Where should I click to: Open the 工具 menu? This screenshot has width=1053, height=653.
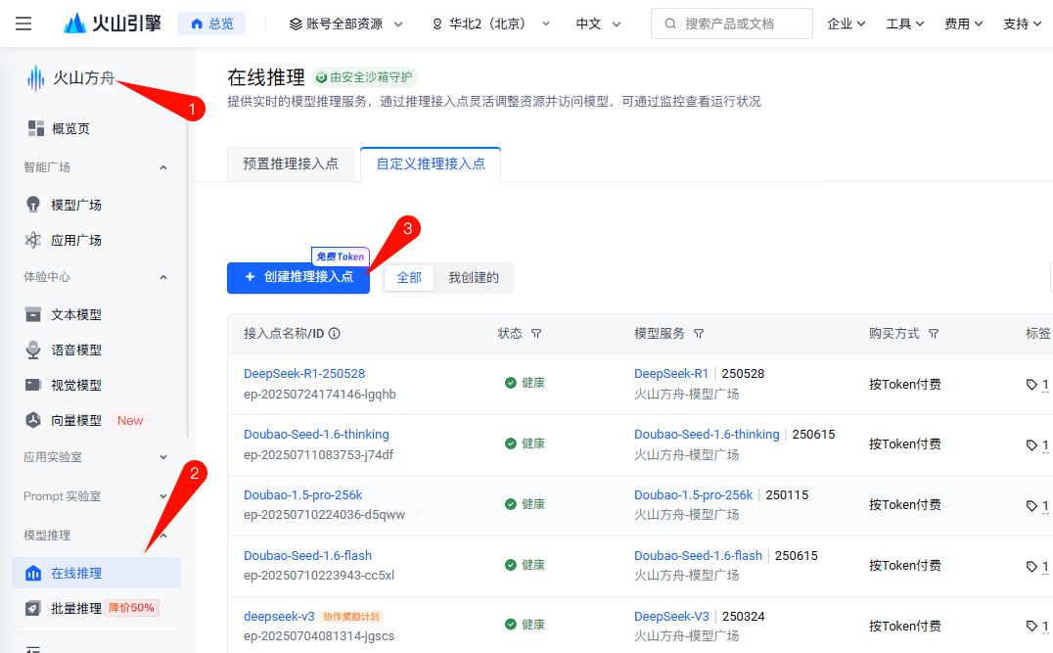[904, 23]
